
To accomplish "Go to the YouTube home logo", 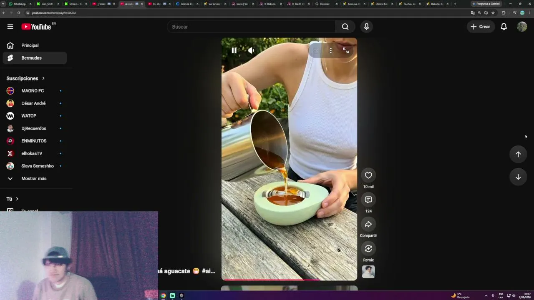I will coord(36,27).
